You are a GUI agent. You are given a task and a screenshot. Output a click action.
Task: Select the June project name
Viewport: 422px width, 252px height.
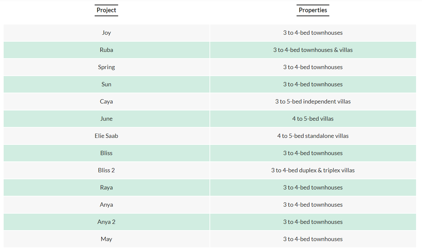pos(106,119)
